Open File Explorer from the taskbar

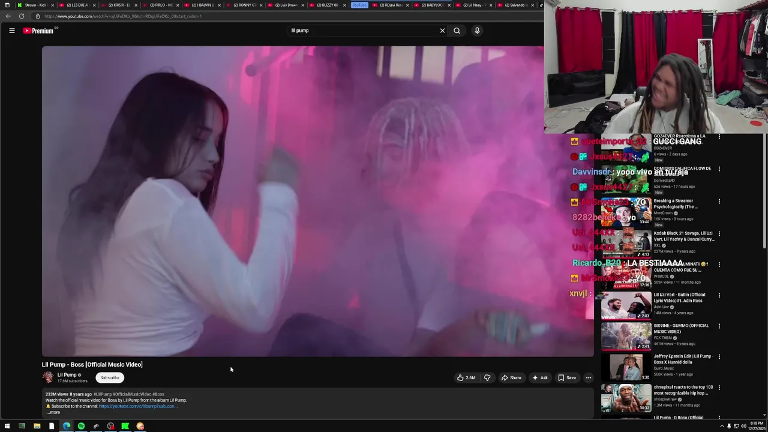point(37,426)
